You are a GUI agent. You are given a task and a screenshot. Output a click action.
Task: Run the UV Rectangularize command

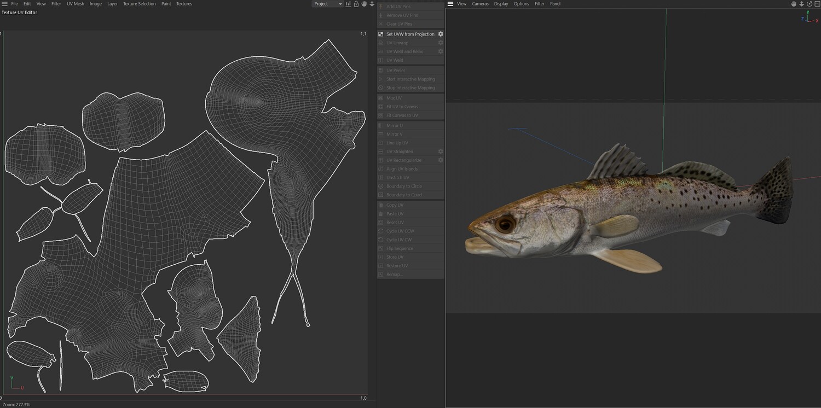(407, 160)
